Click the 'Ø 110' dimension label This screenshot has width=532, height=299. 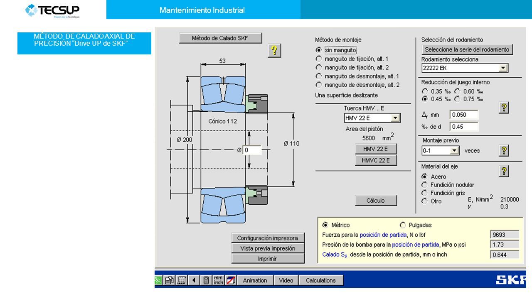pyautogui.click(x=291, y=143)
